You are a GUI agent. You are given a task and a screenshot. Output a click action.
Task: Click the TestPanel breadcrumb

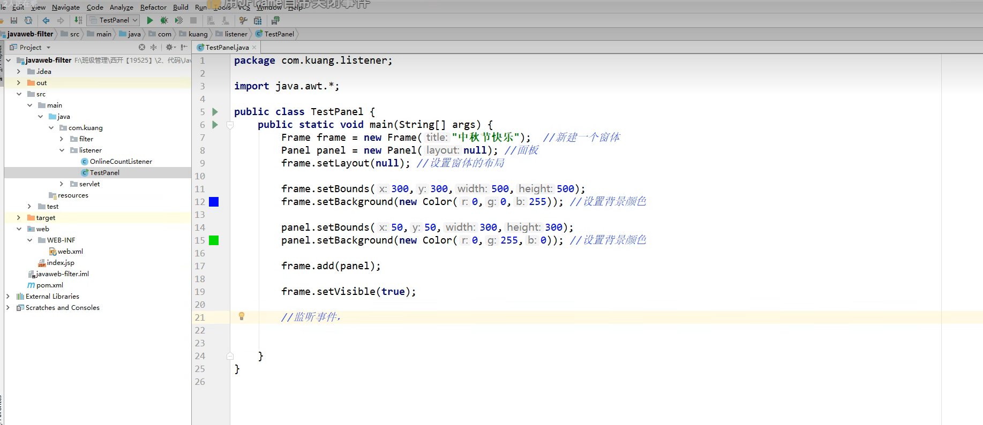coord(275,34)
